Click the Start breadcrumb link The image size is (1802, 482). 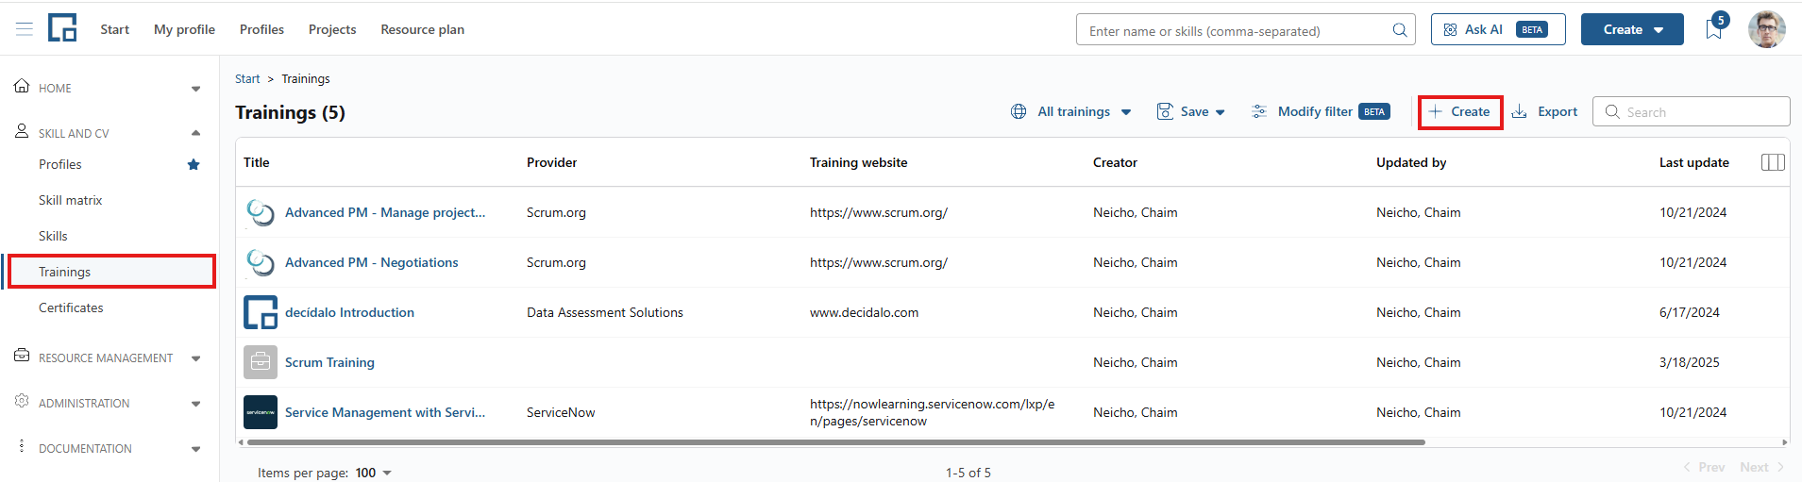[x=247, y=78]
